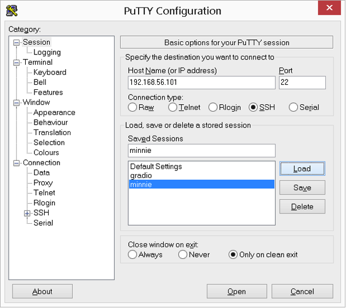Open the Connection category
The image size is (346, 308).
(x=41, y=163)
